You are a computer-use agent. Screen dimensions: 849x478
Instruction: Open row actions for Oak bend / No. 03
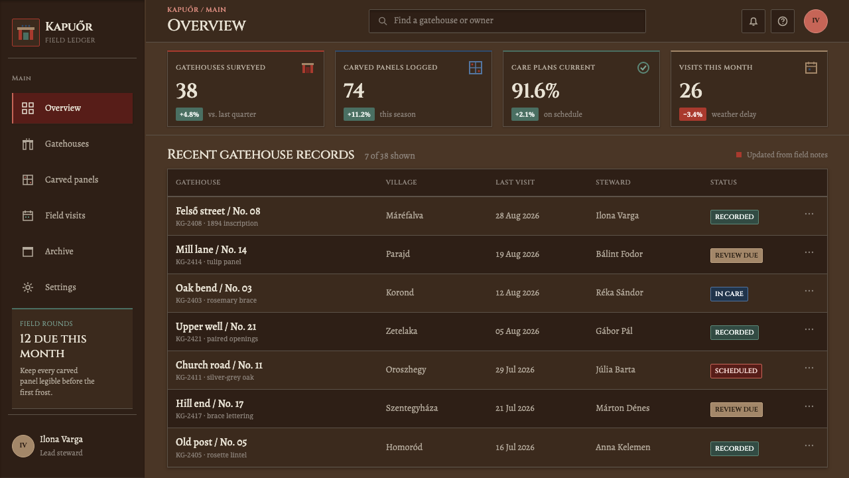(809, 291)
